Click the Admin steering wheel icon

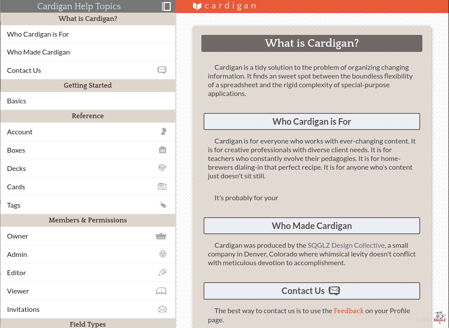(162, 254)
